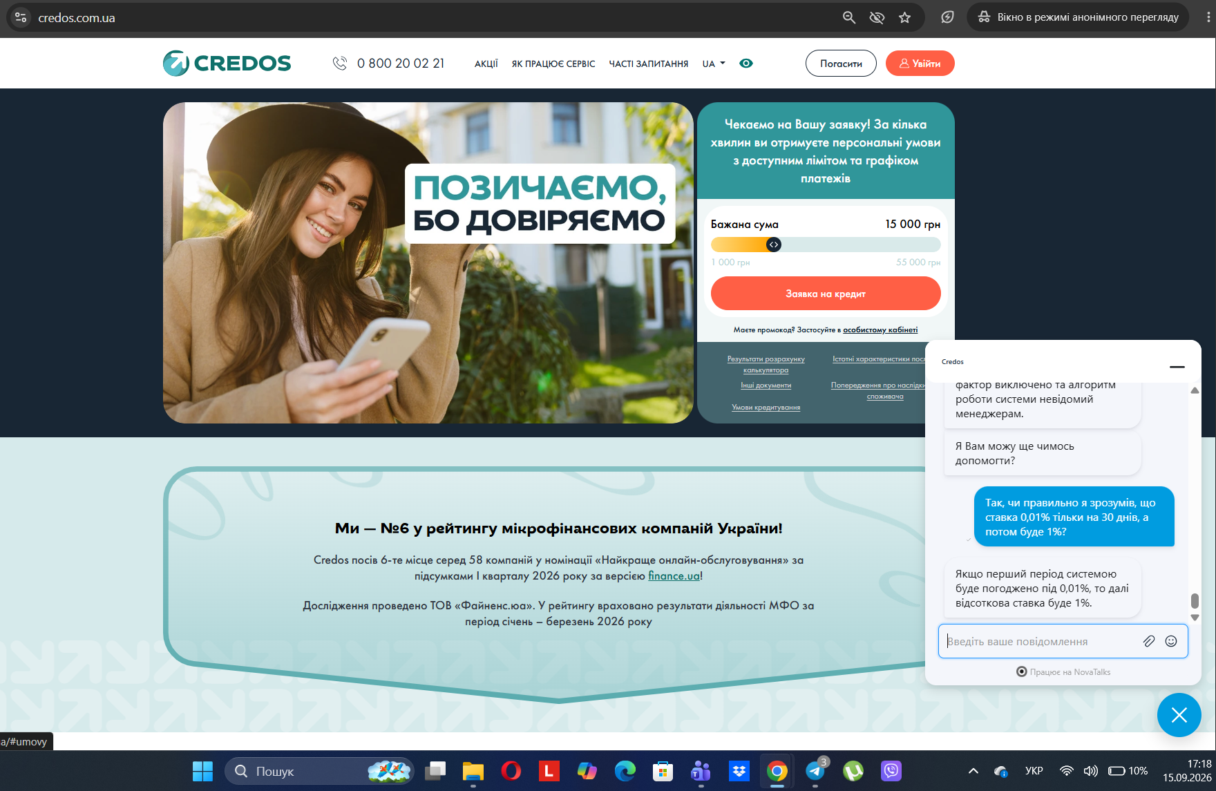Click the Заявка на кредит button
The height and width of the screenshot is (791, 1216).
pos(826,294)
